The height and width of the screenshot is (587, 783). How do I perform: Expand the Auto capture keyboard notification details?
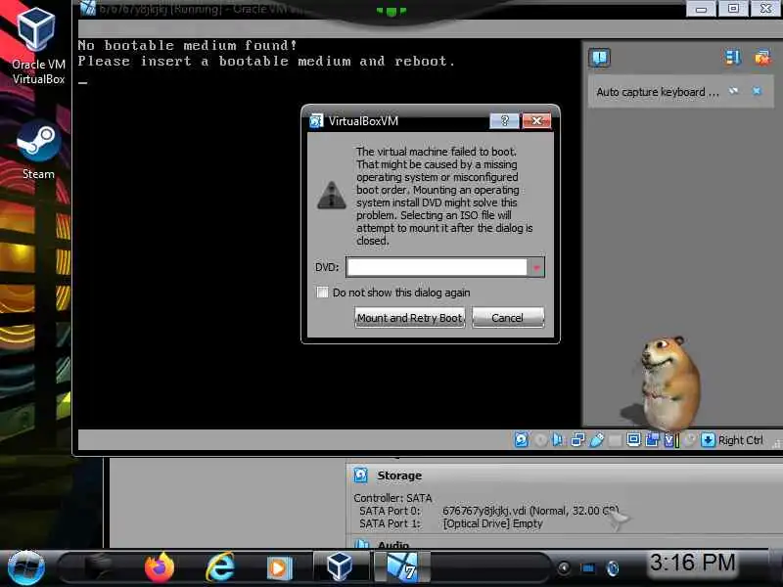click(733, 91)
